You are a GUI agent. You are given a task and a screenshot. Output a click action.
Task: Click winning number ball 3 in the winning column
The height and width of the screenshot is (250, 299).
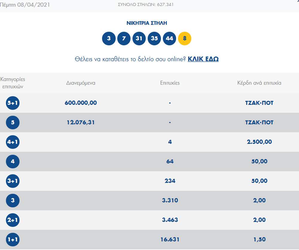[x=109, y=39]
